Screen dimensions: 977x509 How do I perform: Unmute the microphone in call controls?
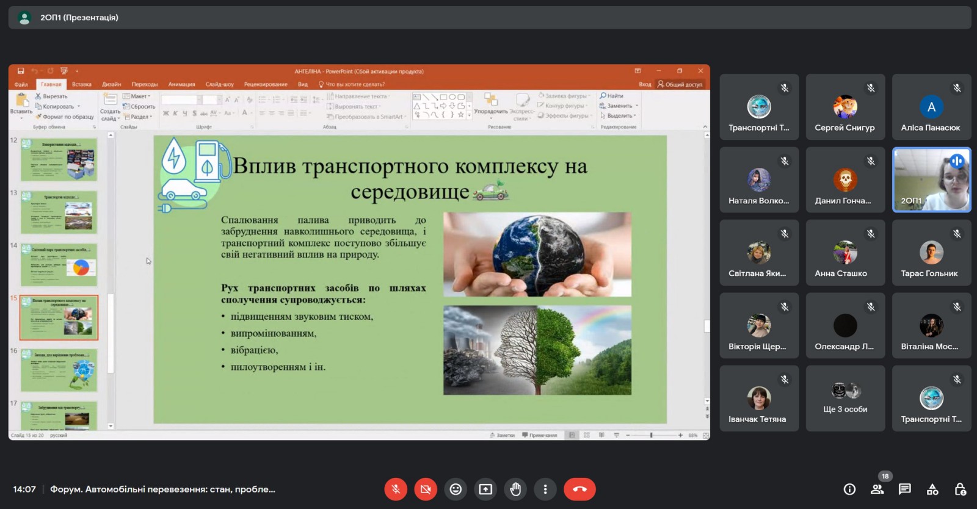click(x=396, y=489)
